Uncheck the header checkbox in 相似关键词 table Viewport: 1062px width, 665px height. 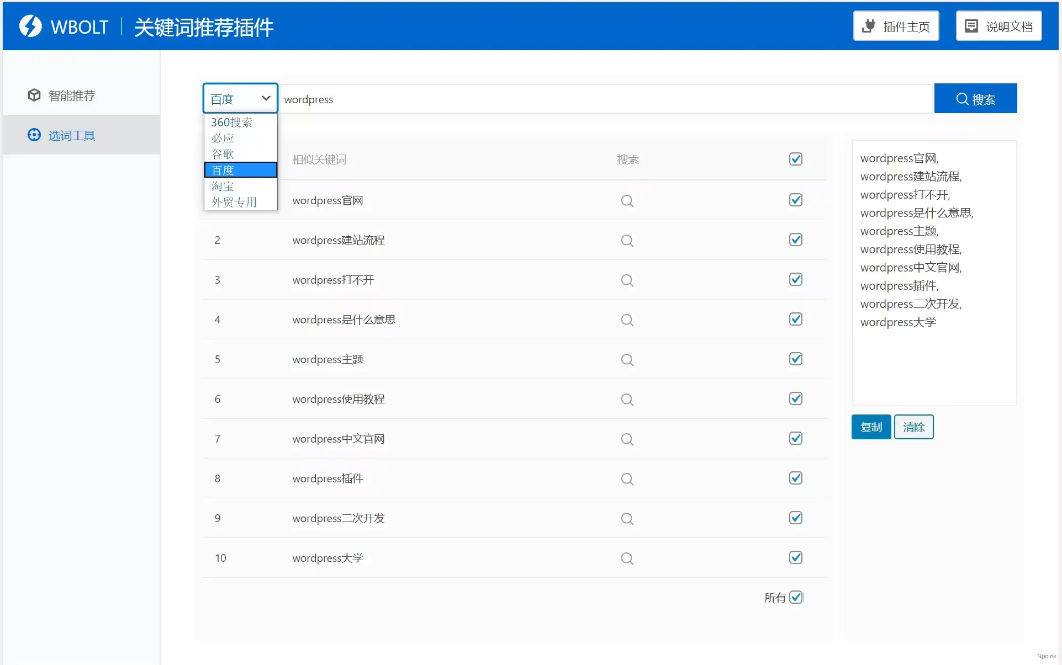(795, 159)
